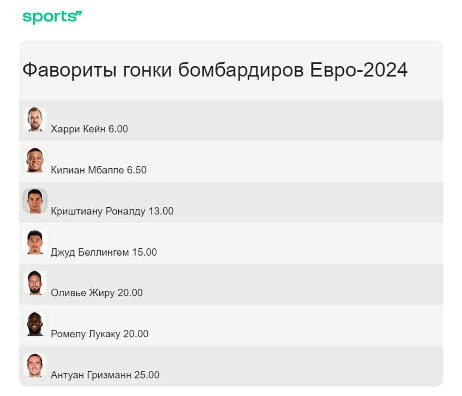Select the Криштиану Роналду 13.00 text

[112, 211]
